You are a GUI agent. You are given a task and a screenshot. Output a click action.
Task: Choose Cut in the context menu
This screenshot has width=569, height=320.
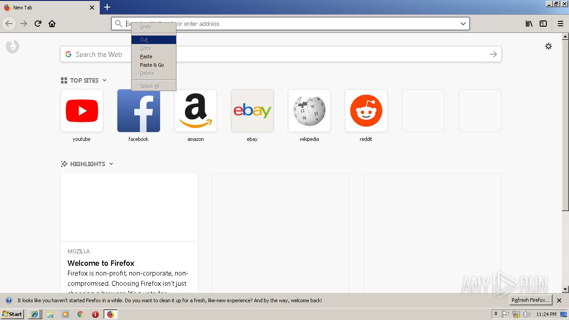pyautogui.click(x=154, y=40)
